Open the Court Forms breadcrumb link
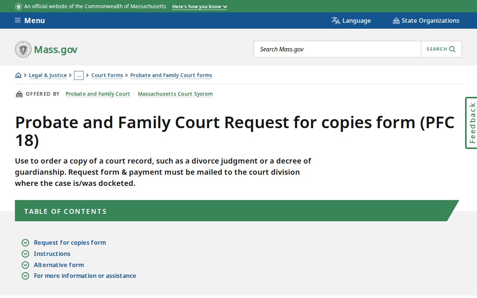 pyautogui.click(x=107, y=75)
